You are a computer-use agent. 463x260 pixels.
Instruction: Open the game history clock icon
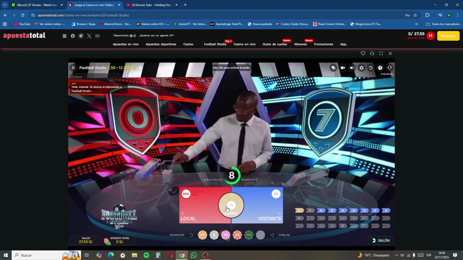click(x=371, y=68)
